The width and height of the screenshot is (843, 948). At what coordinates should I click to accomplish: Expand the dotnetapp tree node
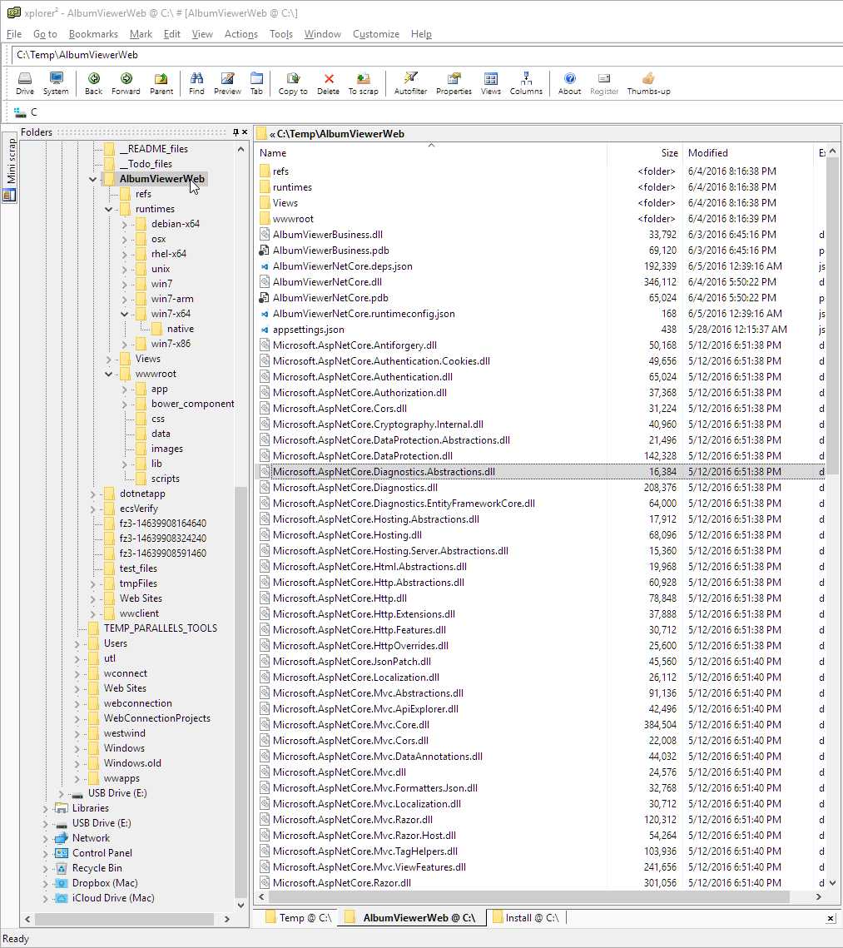coord(92,494)
